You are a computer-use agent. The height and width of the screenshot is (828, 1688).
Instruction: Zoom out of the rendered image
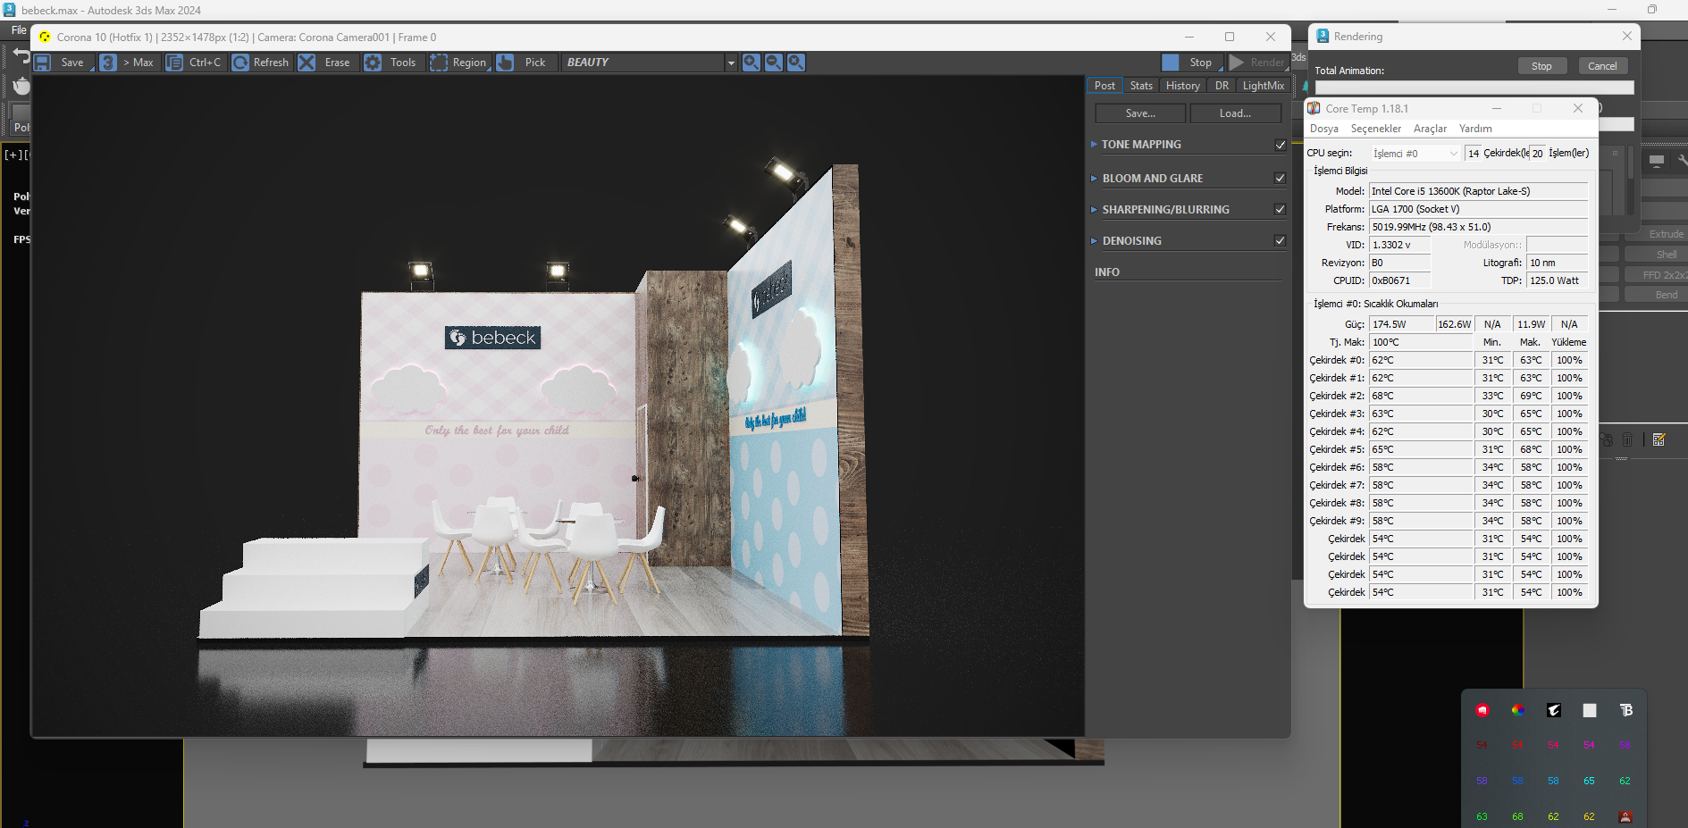tap(774, 63)
